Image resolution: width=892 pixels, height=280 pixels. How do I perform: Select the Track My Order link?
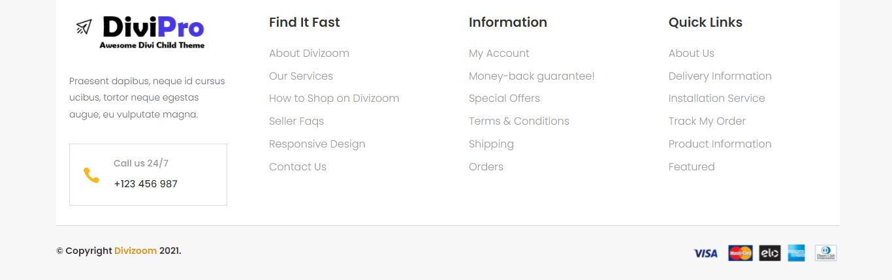[707, 121]
